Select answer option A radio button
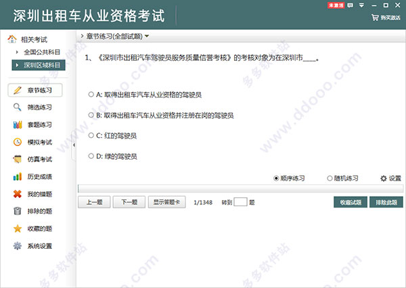The image size is (406, 288). coord(91,95)
